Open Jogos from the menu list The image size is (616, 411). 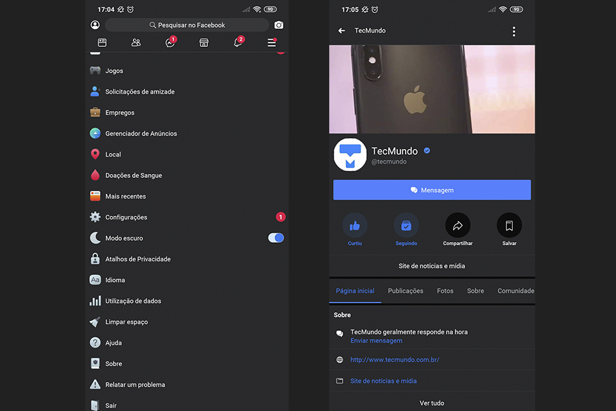pos(187,71)
